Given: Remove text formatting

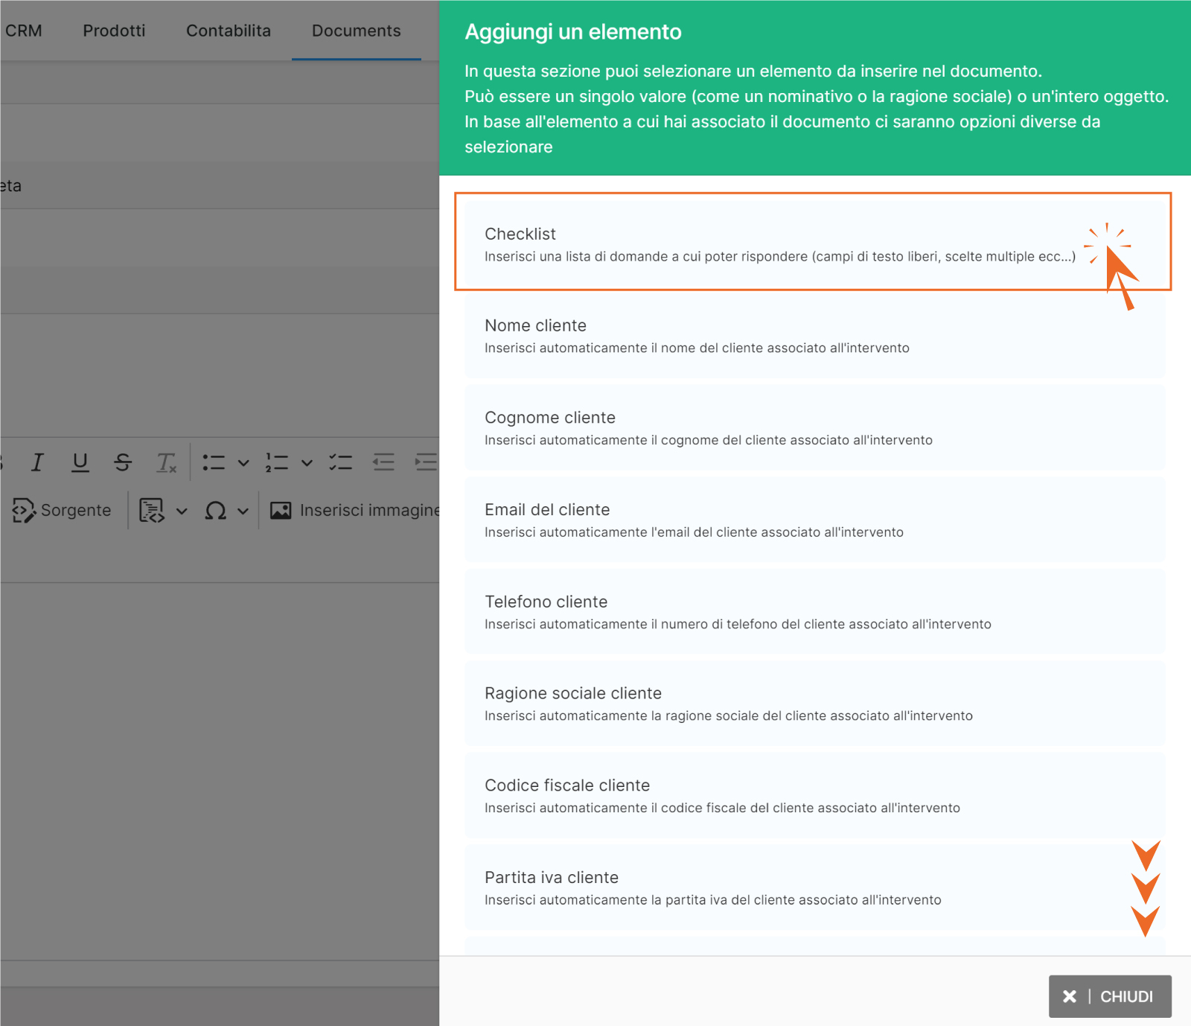Looking at the screenshot, I should (166, 462).
